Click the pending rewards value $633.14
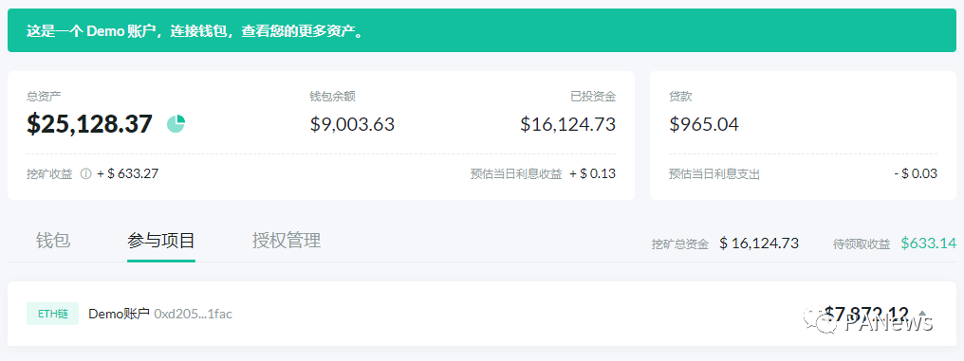 [928, 244]
